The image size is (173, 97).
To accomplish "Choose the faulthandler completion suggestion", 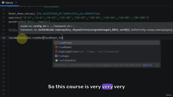I will [107, 60].
